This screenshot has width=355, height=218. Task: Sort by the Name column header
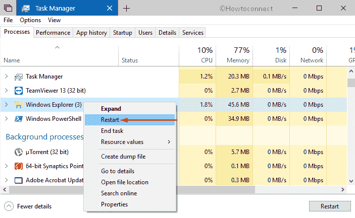[59, 55]
